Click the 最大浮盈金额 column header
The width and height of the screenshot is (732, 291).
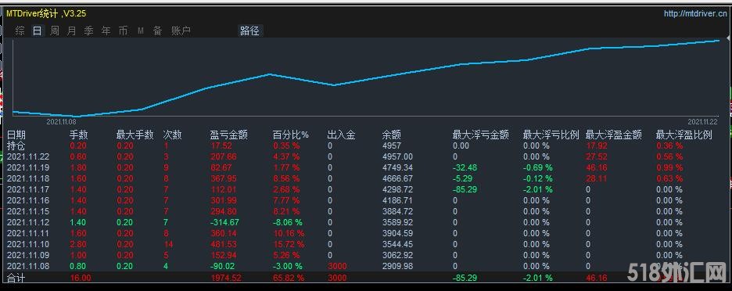(614, 135)
